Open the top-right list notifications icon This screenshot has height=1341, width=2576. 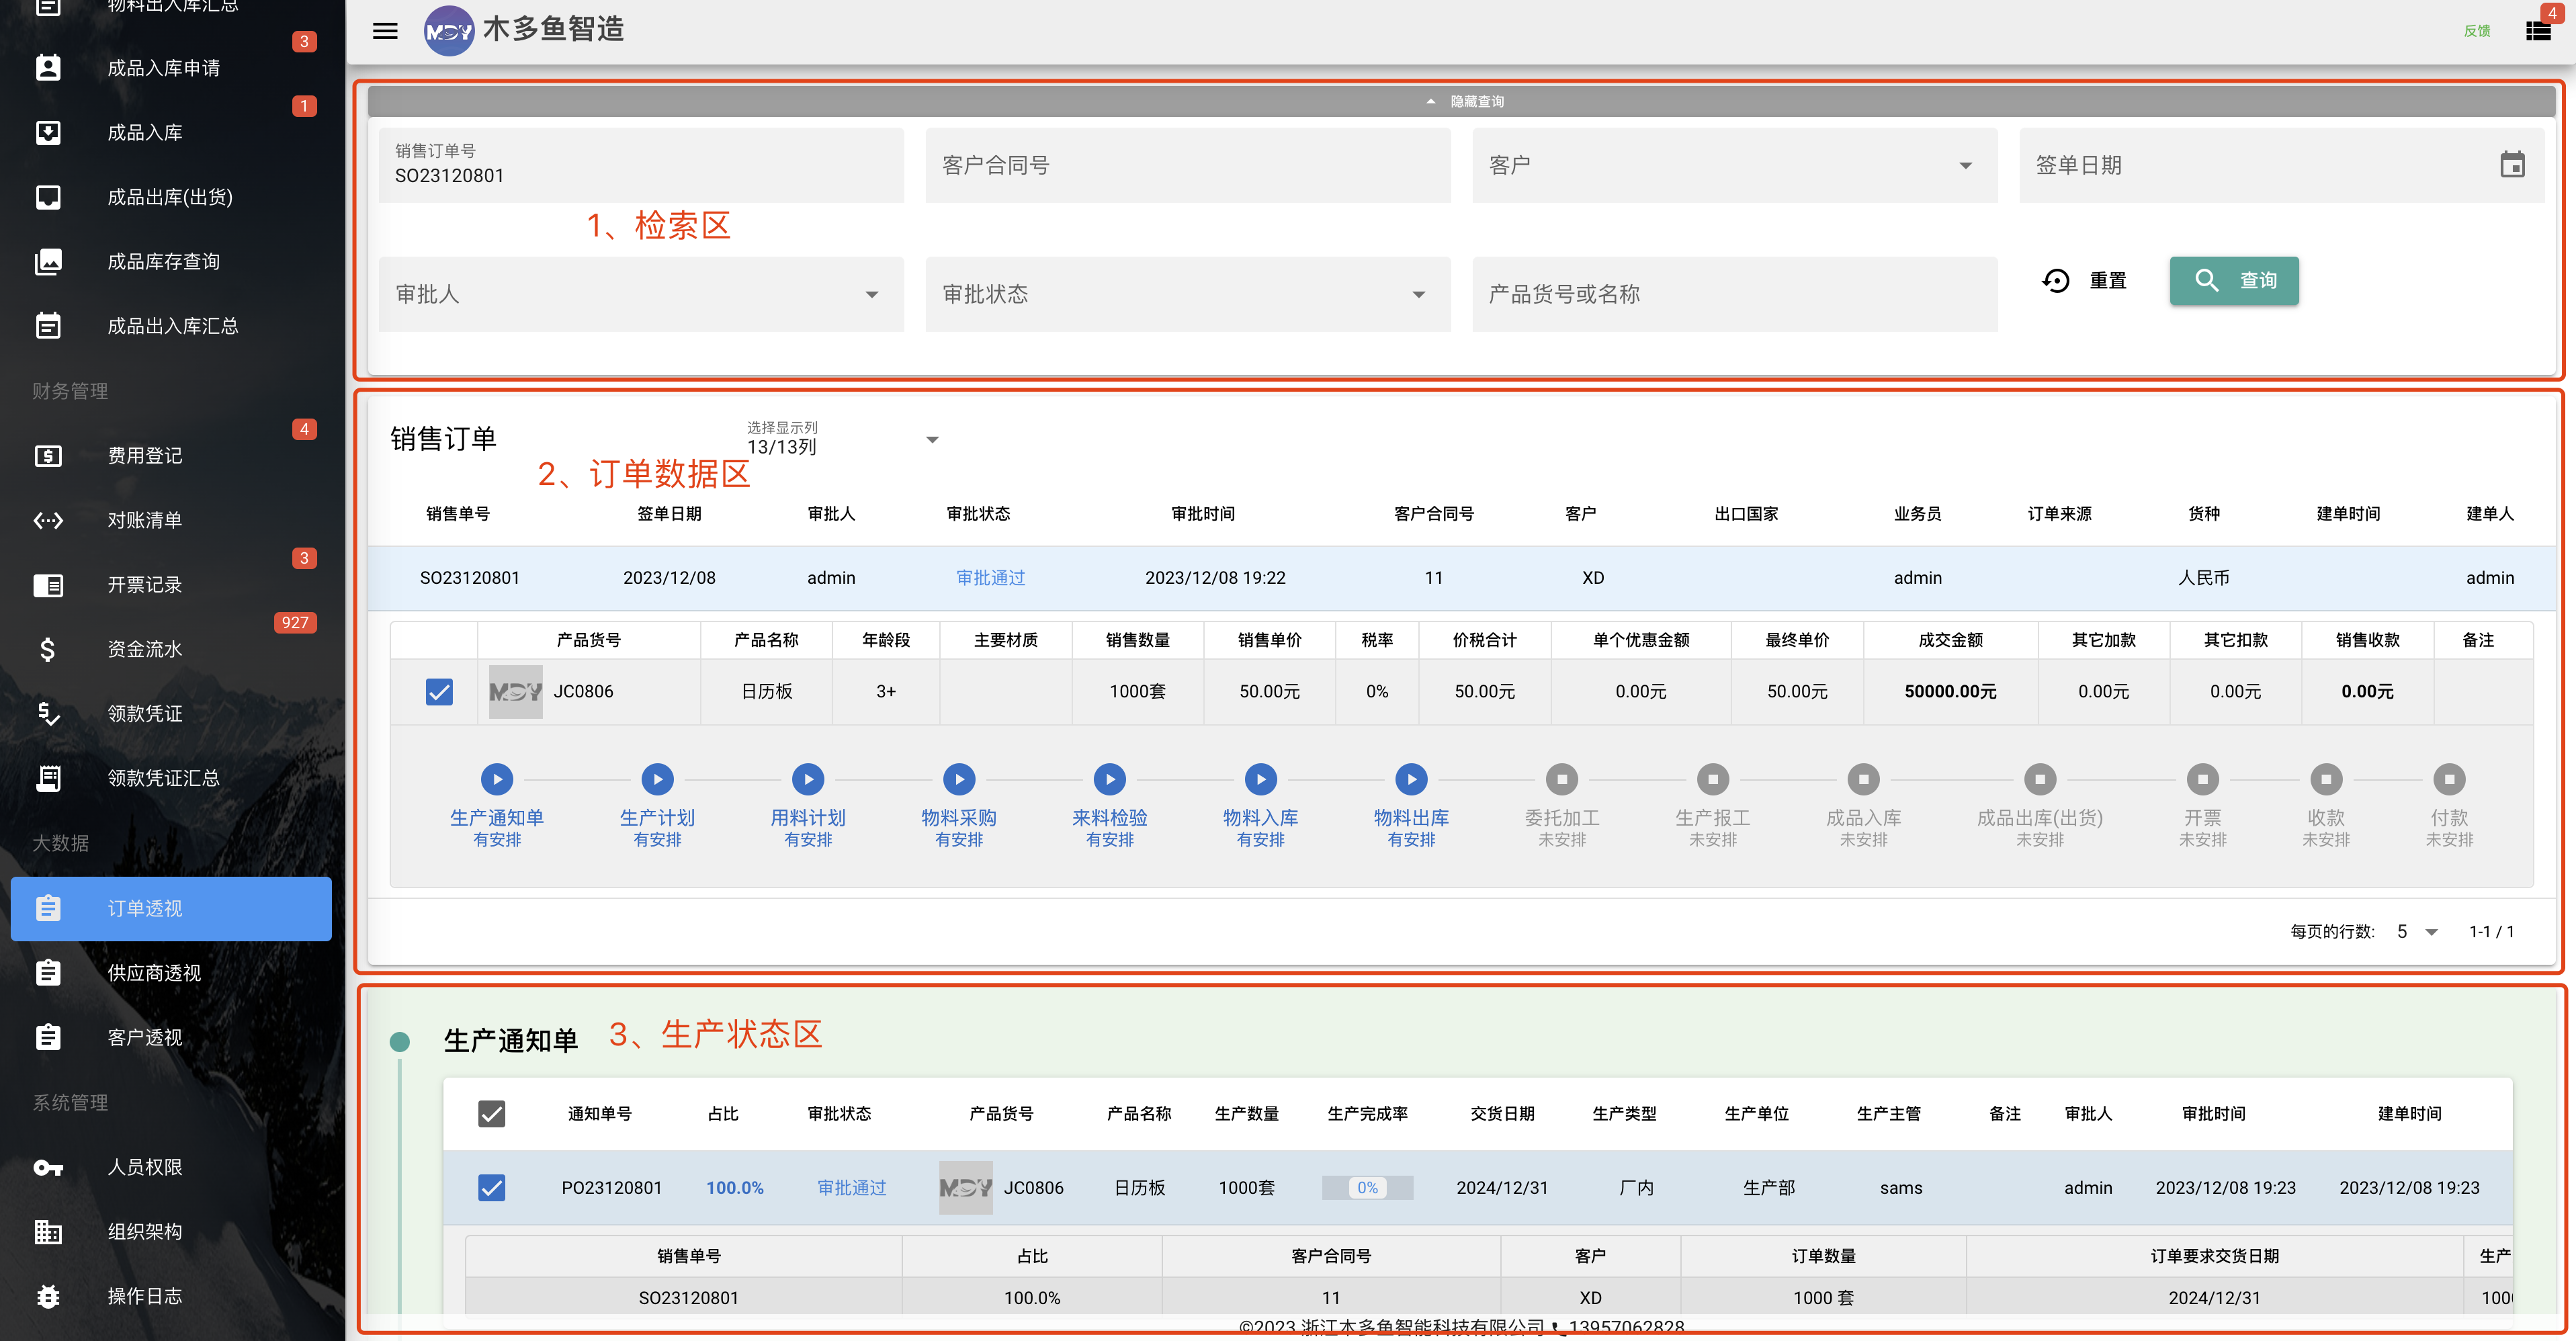click(2538, 31)
